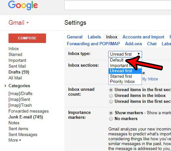
Task: Open [Imap]/Sent label
Action: point(19,100)
